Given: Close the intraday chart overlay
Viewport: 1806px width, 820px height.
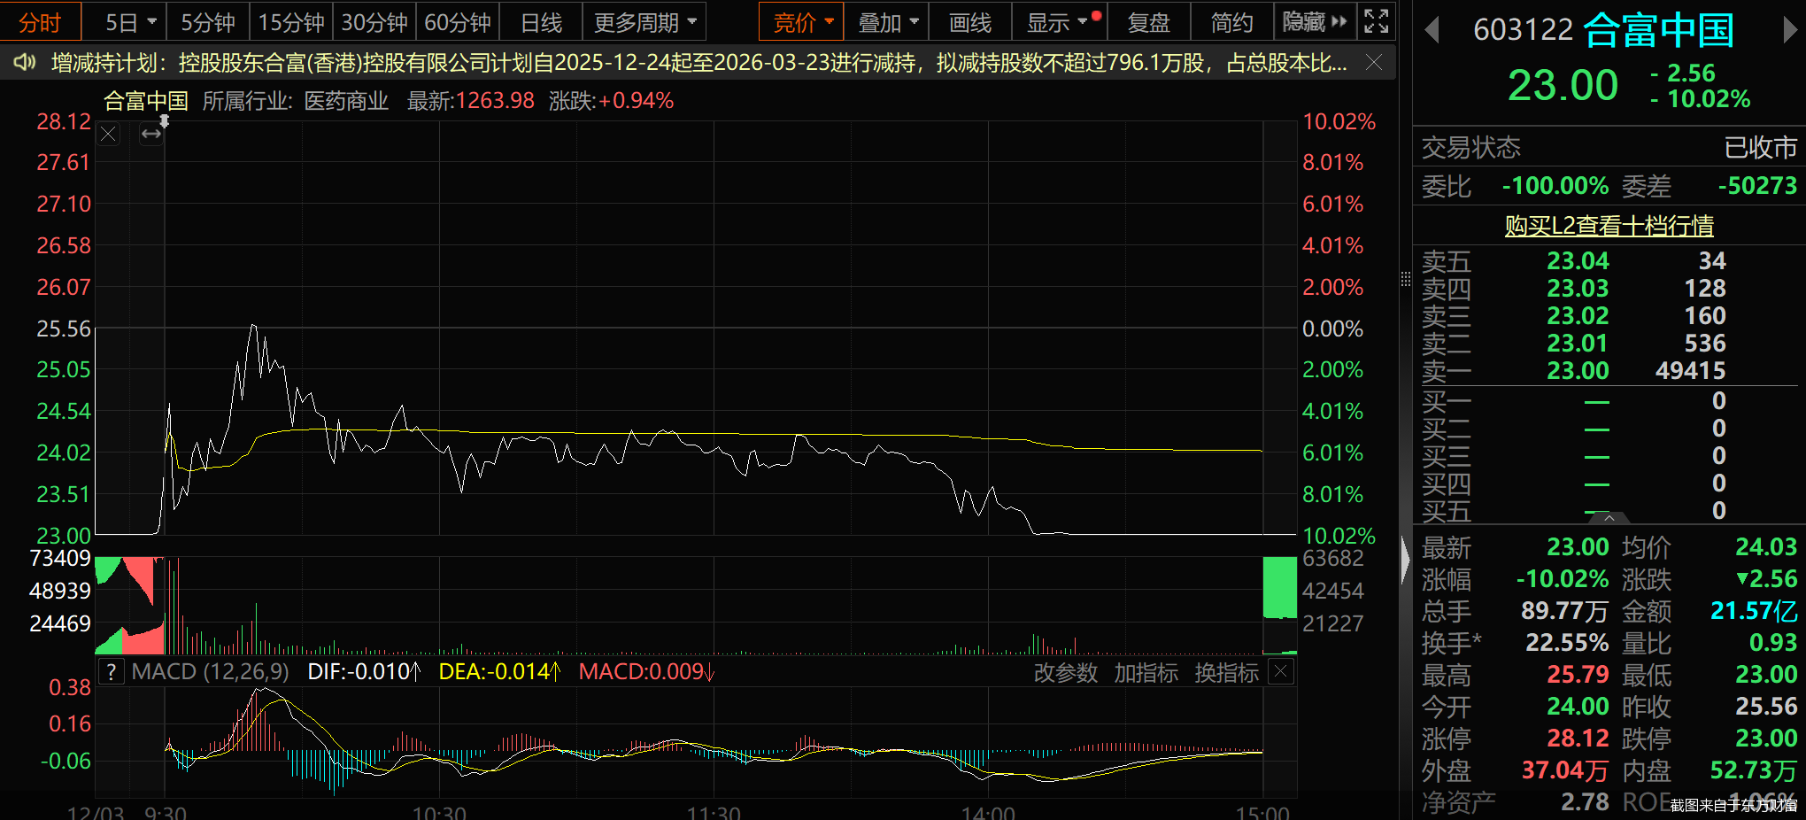Looking at the screenshot, I should click(107, 133).
